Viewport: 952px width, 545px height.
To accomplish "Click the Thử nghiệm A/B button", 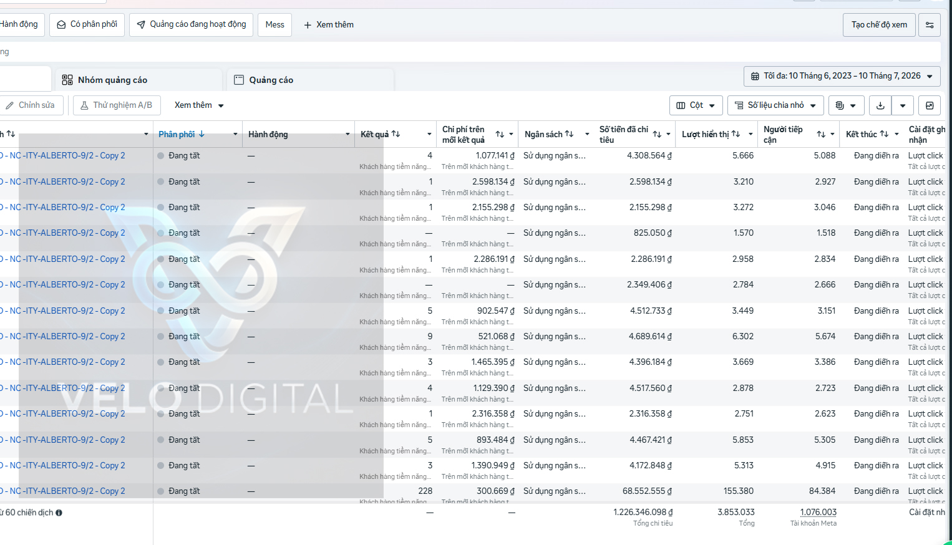I will point(117,105).
